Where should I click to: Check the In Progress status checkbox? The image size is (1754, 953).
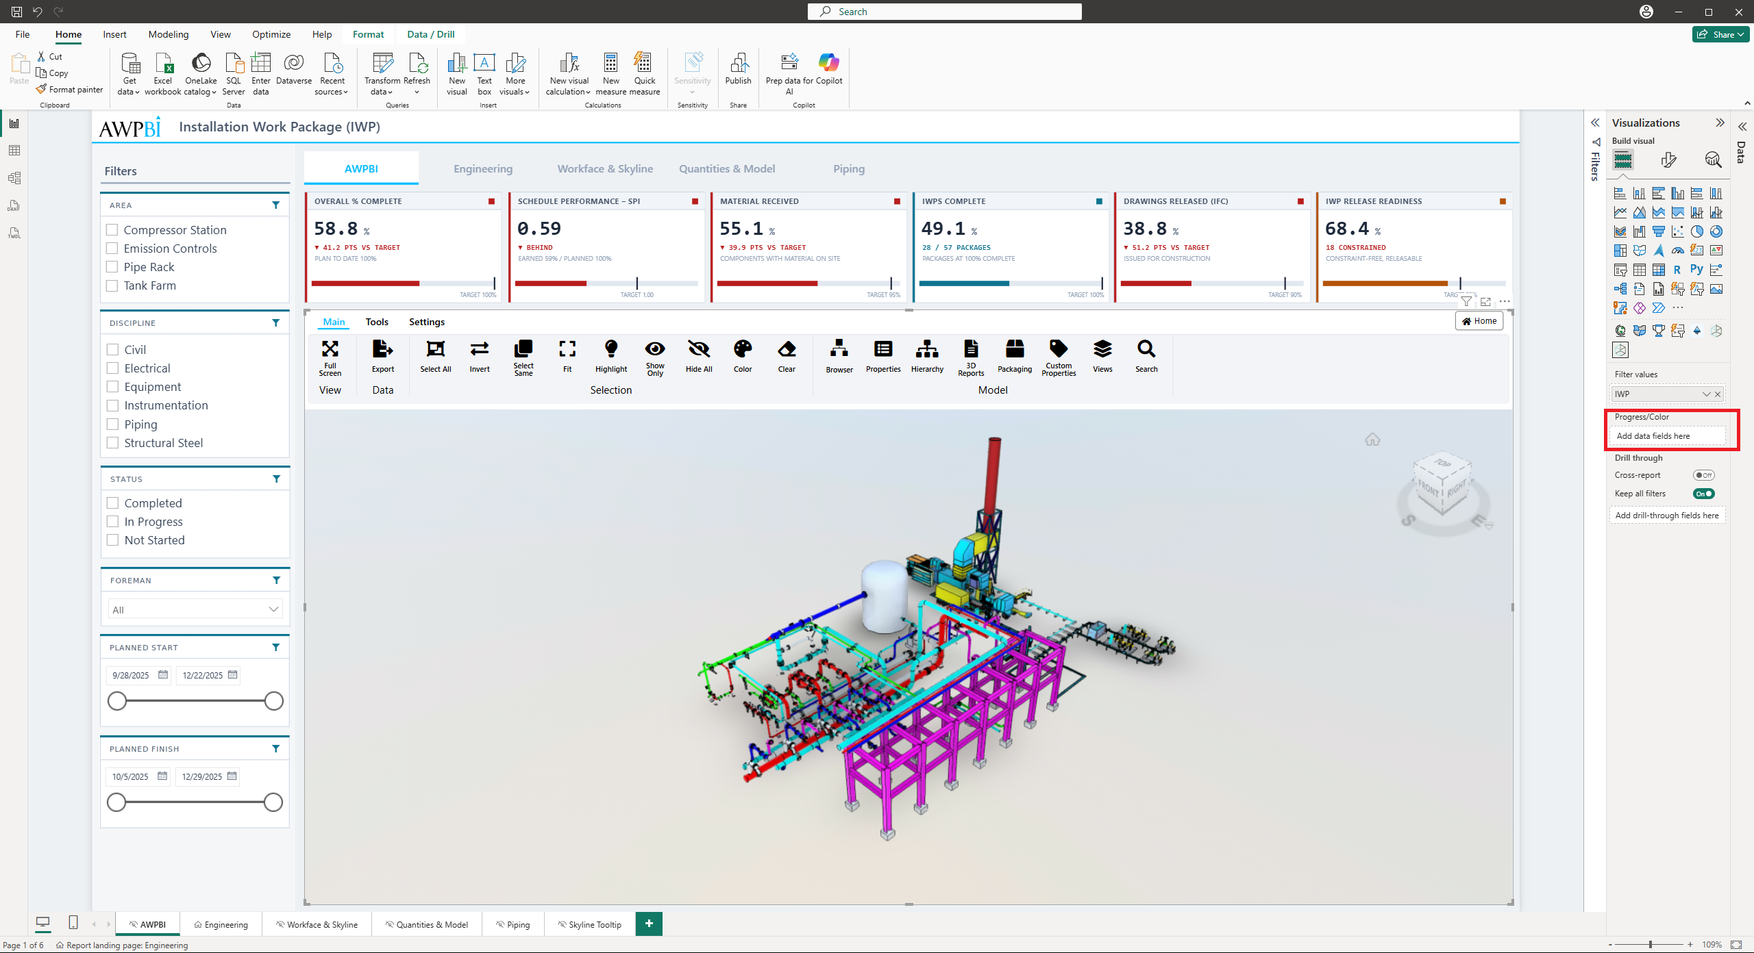(x=113, y=522)
